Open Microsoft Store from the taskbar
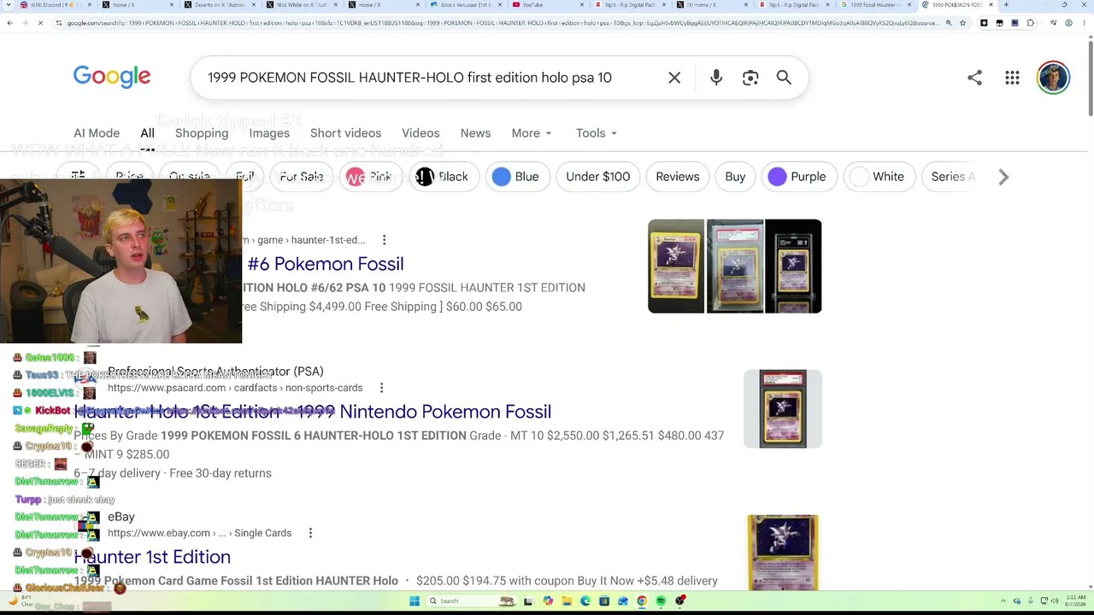The width and height of the screenshot is (1094, 615). (x=604, y=601)
